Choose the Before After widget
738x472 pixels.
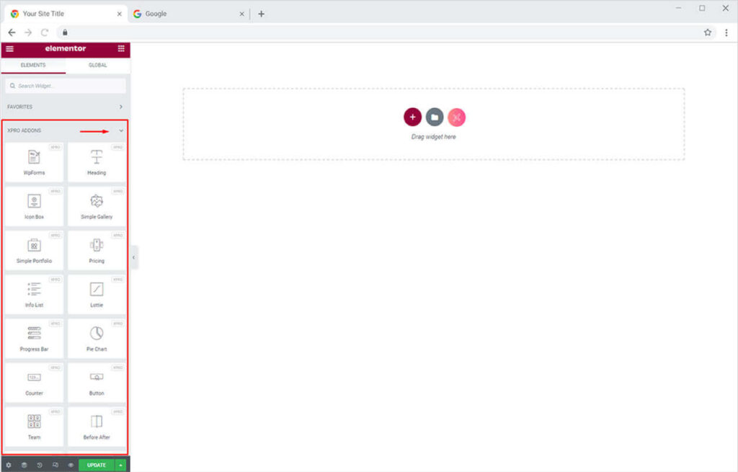coord(97,426)
